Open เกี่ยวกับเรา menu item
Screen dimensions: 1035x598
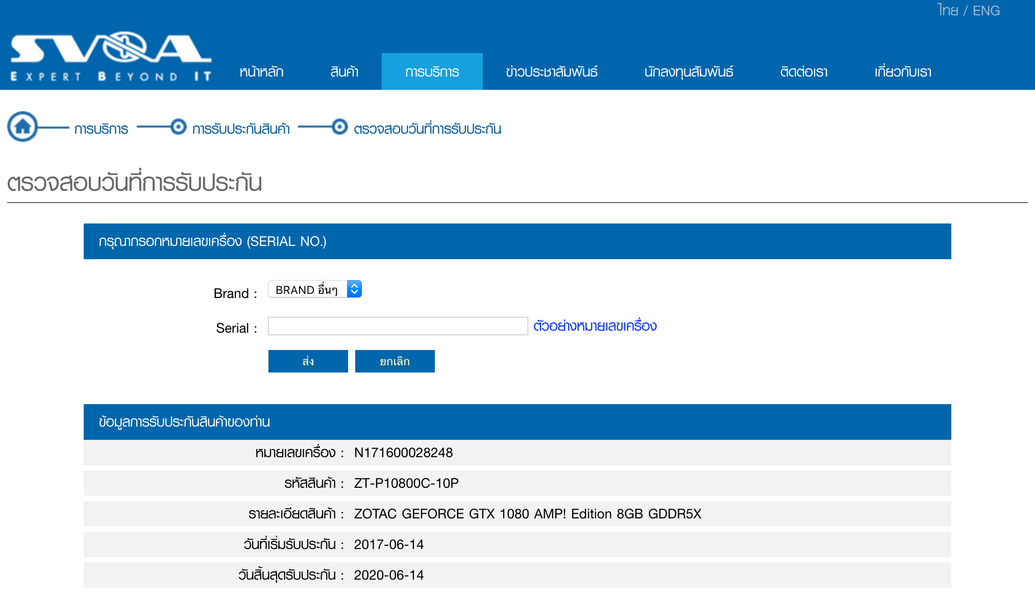(903, 72)
